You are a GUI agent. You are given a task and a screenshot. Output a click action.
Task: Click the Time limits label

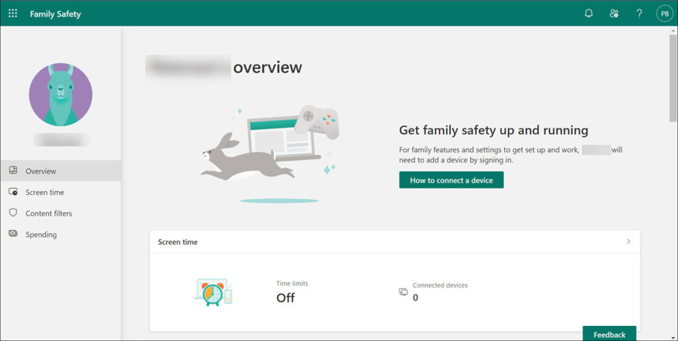292,284
